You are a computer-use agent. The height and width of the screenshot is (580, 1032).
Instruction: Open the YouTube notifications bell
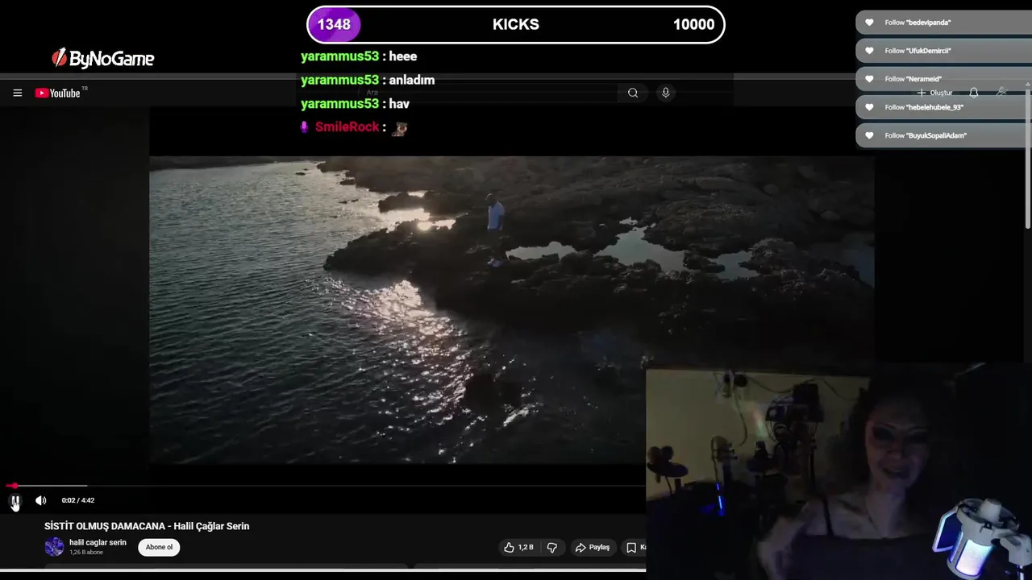(974, 93)
